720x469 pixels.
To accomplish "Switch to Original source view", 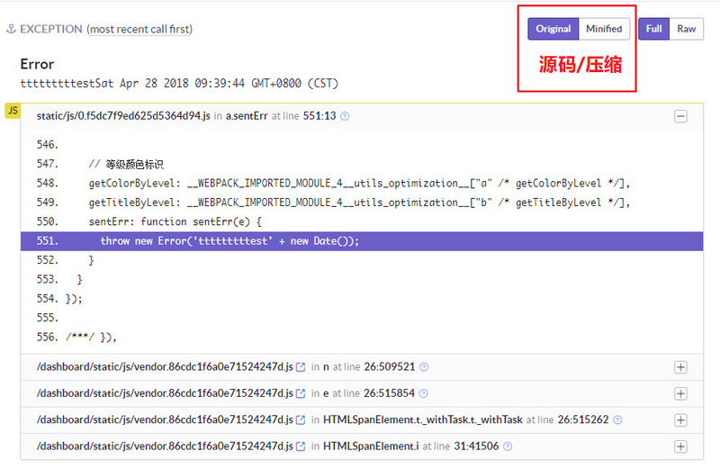I will point(553,29).
